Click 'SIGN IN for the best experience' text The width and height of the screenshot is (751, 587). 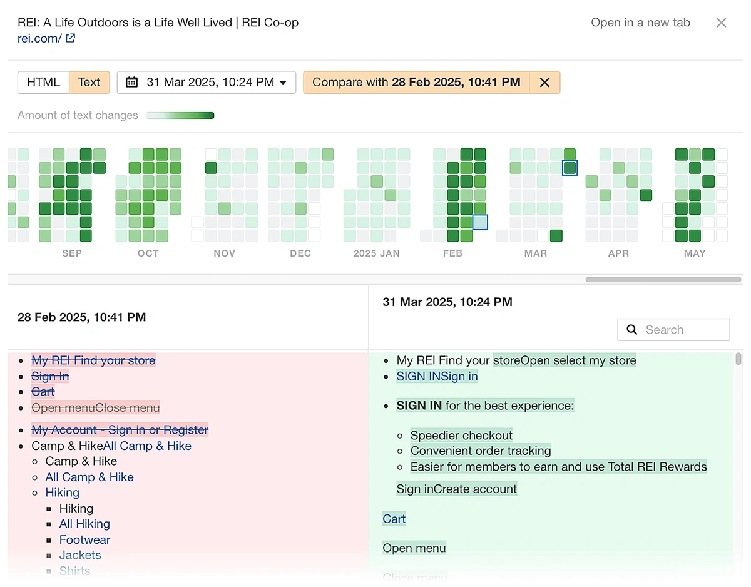(485, 406)
